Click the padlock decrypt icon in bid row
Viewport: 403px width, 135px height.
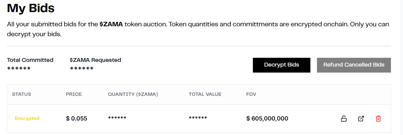pos(344,119)
